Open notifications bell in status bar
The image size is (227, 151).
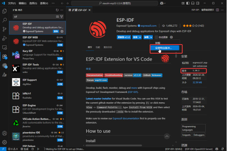coord(222,149)
